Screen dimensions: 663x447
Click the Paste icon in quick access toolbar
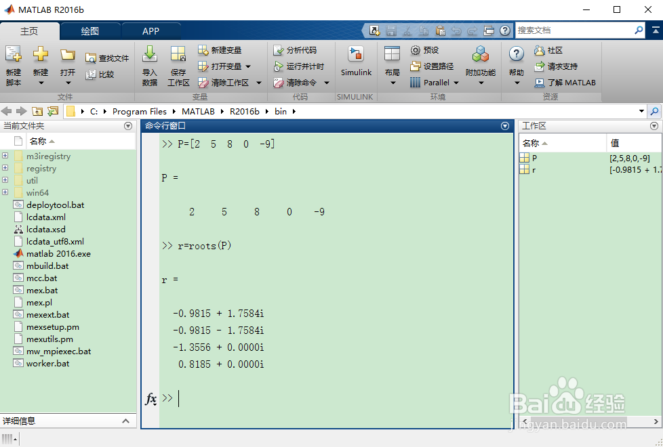click(440, 30)
